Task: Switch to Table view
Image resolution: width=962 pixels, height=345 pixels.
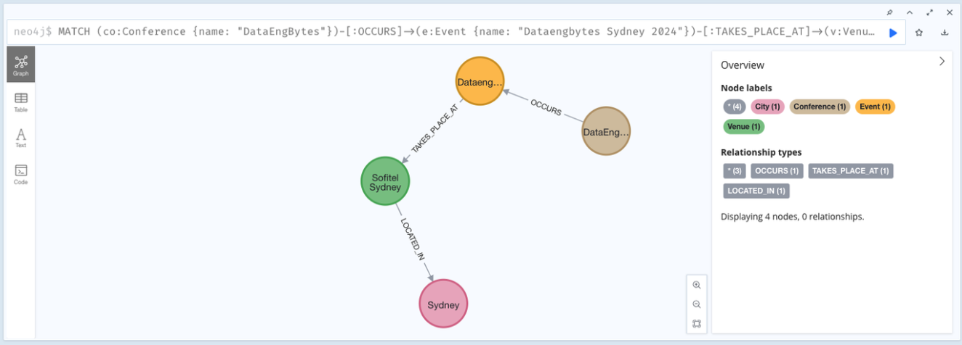Action: (x=21, y=101)
